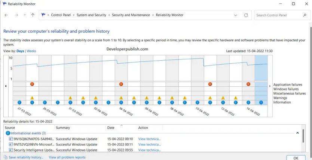Select warning icon for 31-03-2022
Screen dimensions: 312x160
click(x=70, y=98)
